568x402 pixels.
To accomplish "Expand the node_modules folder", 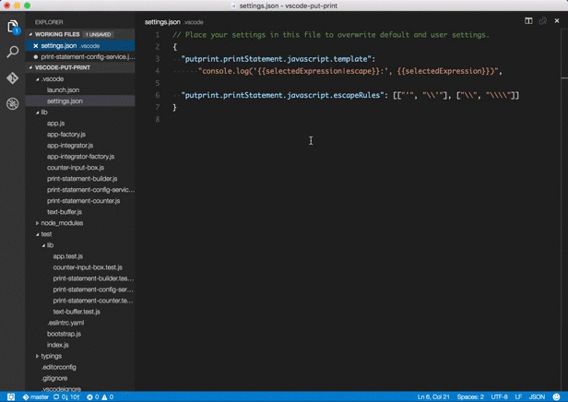I will pos(37,223).
